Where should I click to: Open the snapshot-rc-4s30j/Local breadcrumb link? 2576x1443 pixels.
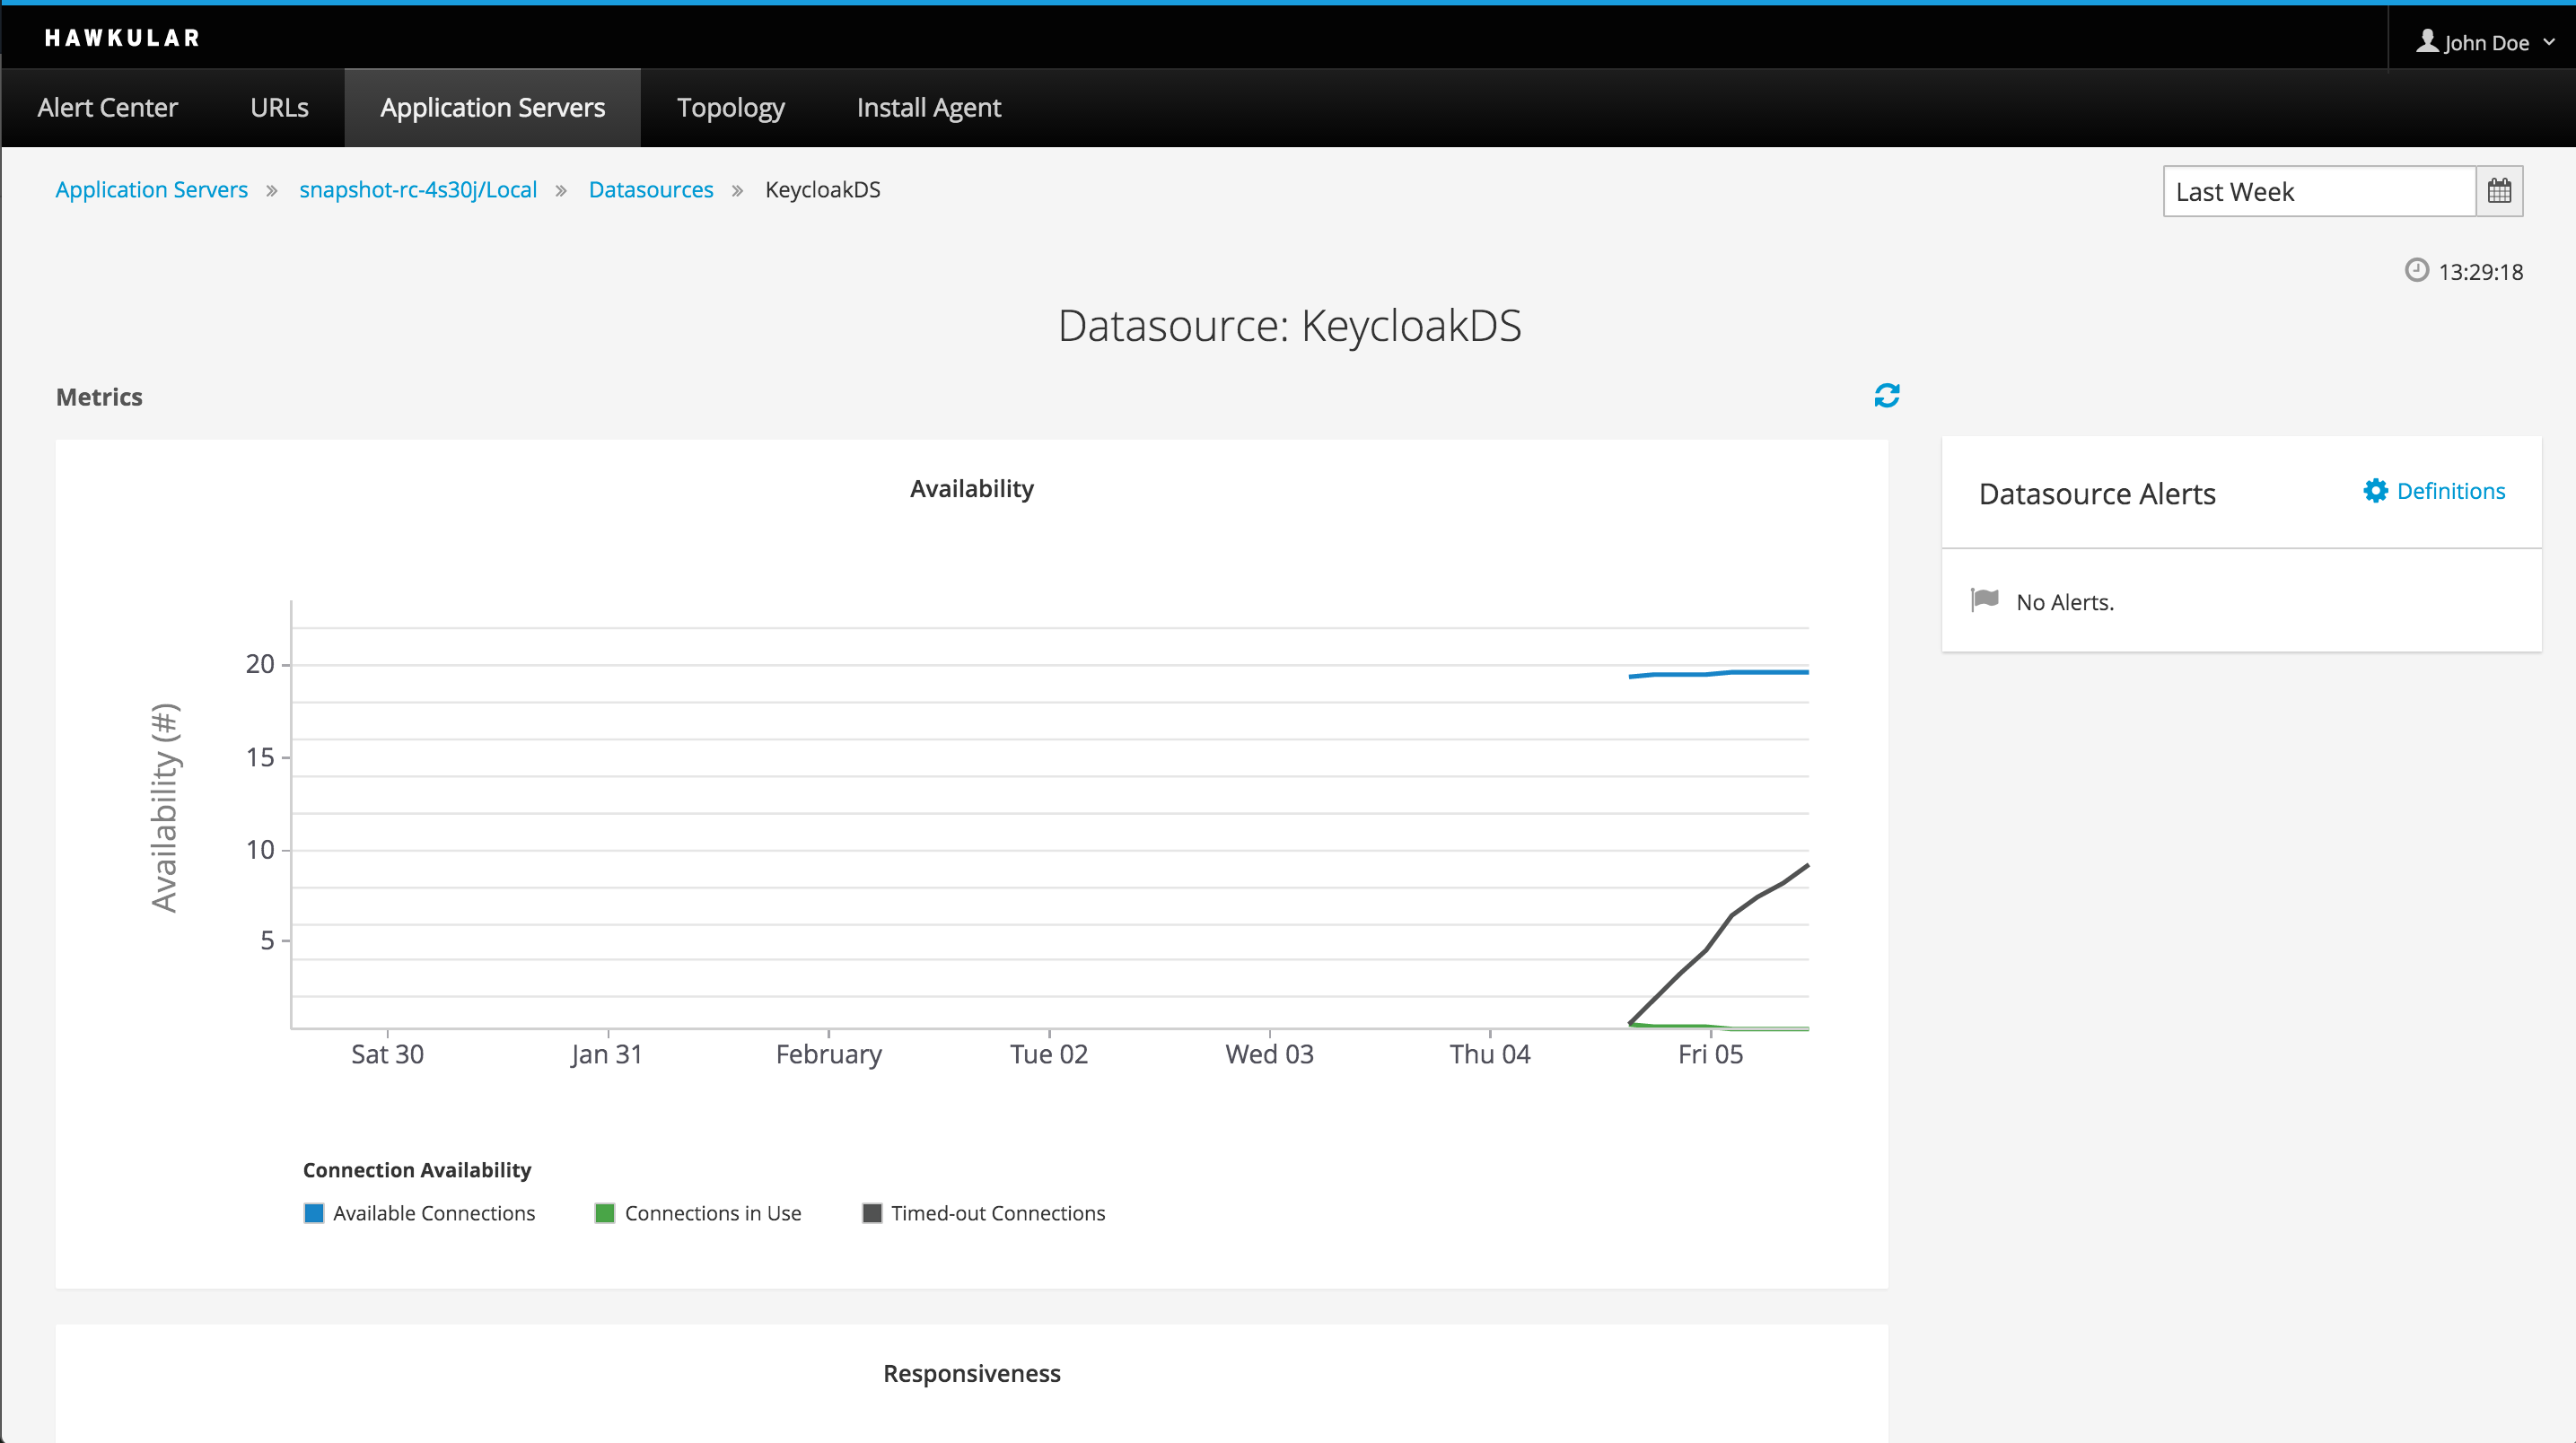(418, 190)
